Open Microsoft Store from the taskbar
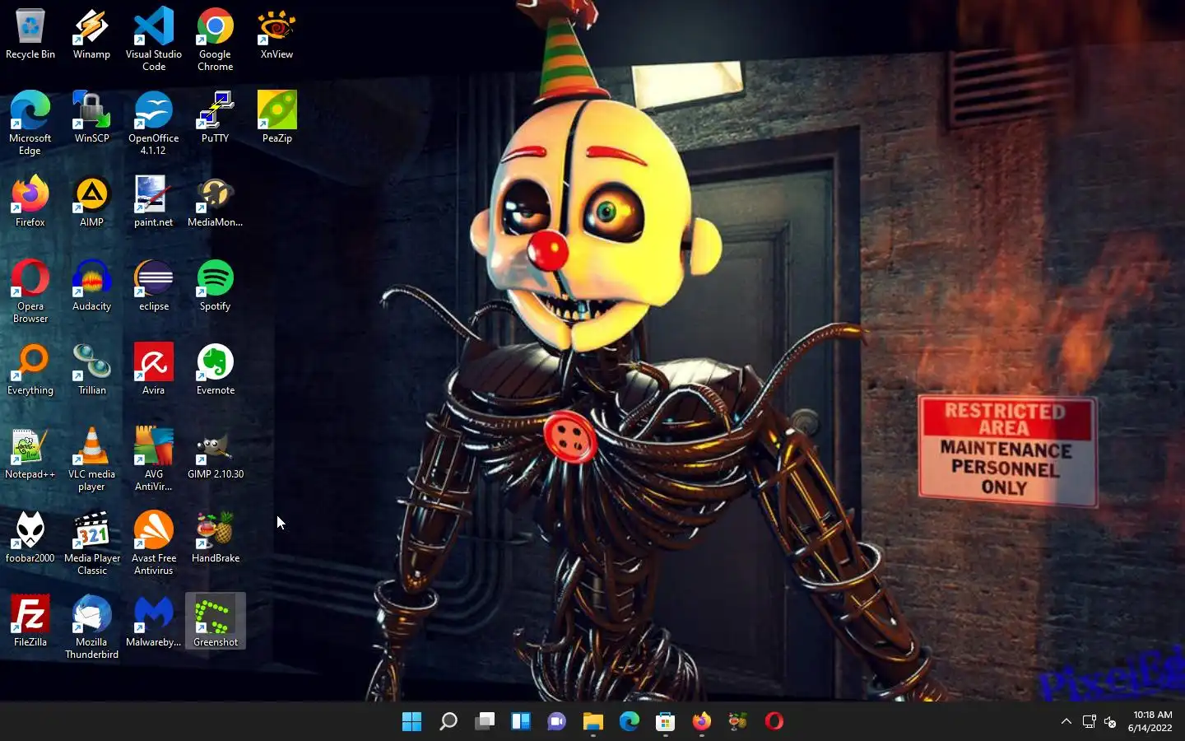Viewport: 1185px width, 741px height. click(666, 722)
